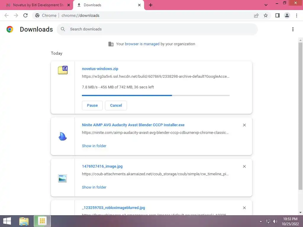Click the browser forward arrow
This screenshot has width=303, height=227.
pos(16,15)
